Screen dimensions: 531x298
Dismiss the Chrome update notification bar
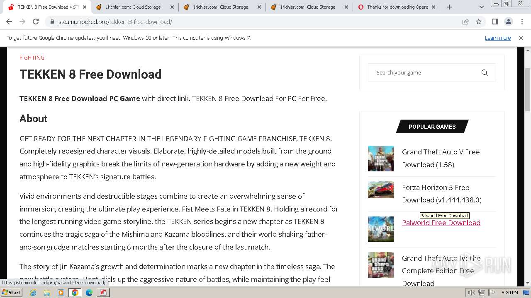[x=521, y=38]
